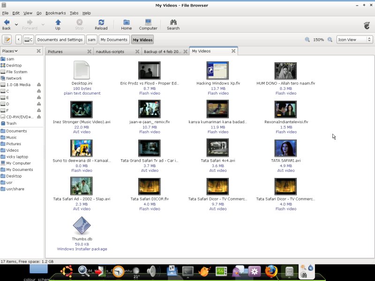The image size is (375, 281).
Task: Open Ubuntu logo icon in dock
Action: (67, 272)
